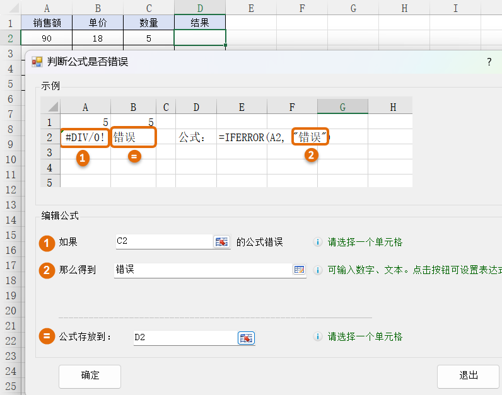Image resolution: width=502 pixels, height=395 pixels.
Task: Click info icon before 可输入数字、文本 hint
Action: tap(318, 270)
